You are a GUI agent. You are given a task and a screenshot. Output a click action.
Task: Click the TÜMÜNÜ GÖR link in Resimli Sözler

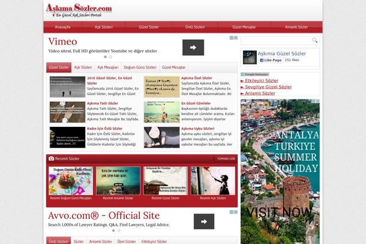(226, 159)
